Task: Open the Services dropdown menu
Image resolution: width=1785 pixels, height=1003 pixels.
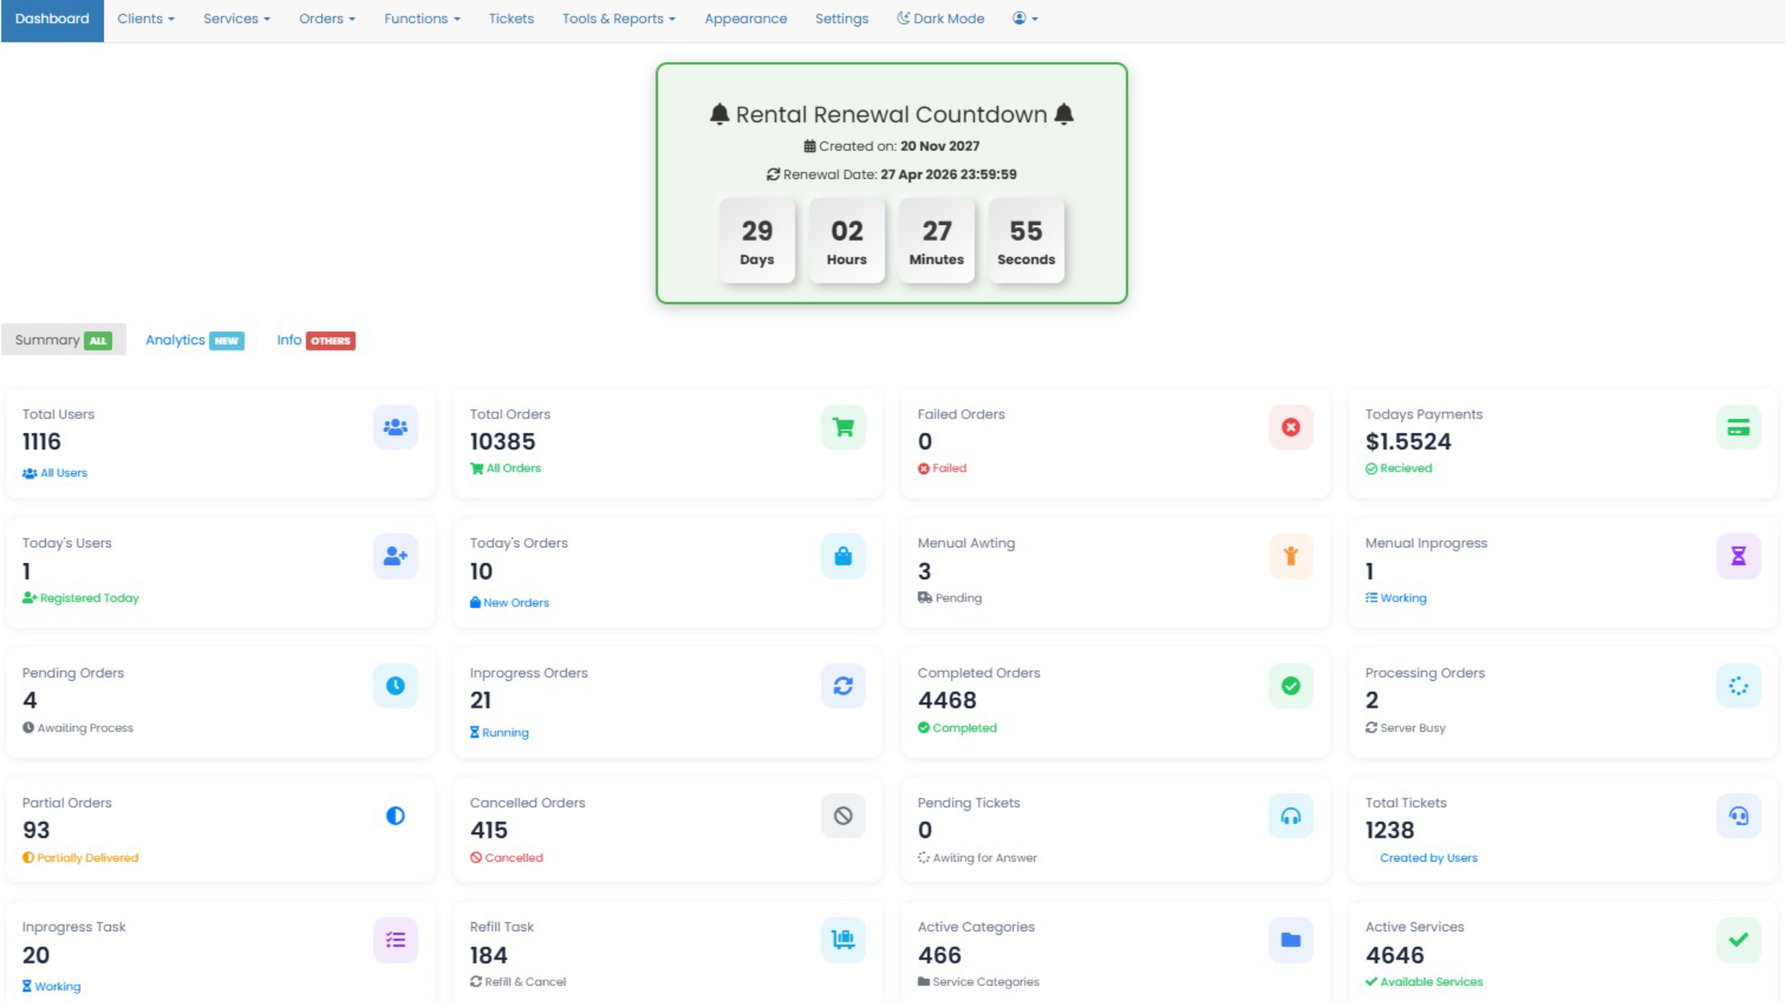Action: [x=236, y=19]
